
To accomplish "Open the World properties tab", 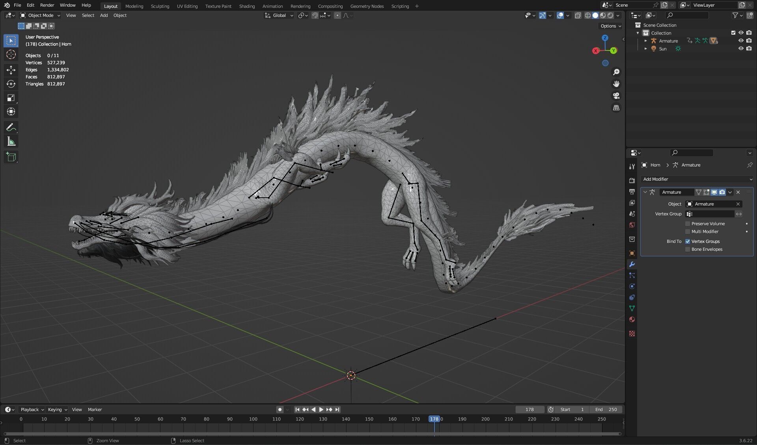I will (x=632, y=225).
